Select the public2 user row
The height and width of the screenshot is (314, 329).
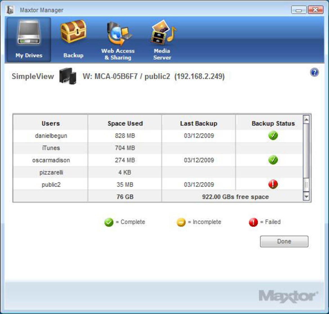pos(158,184)
